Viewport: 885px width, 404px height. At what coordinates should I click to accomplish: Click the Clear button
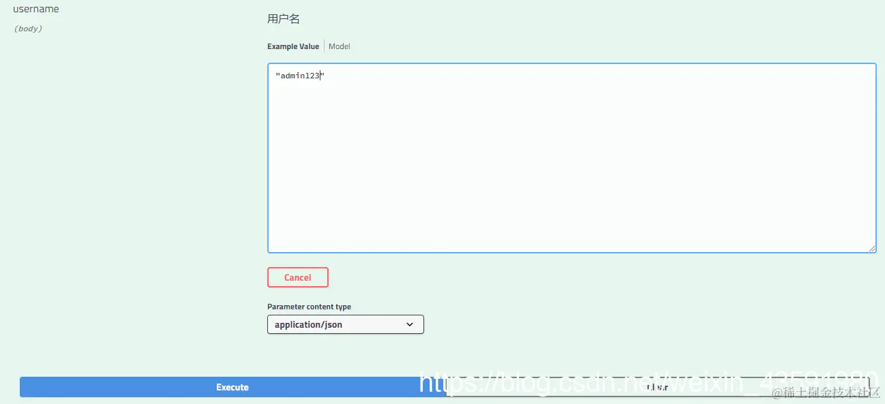(658, 387)
